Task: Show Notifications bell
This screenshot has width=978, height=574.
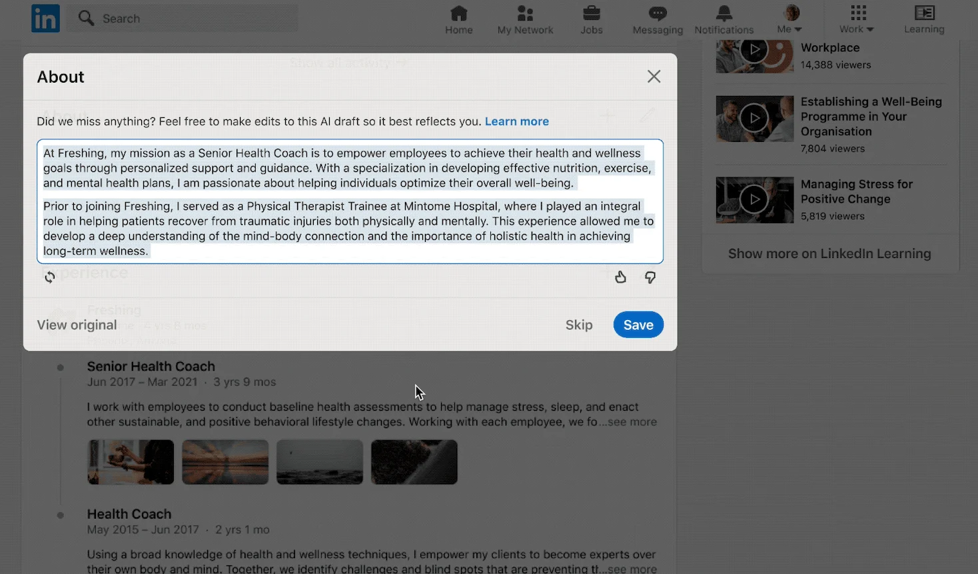Action: tap(724, 19)
